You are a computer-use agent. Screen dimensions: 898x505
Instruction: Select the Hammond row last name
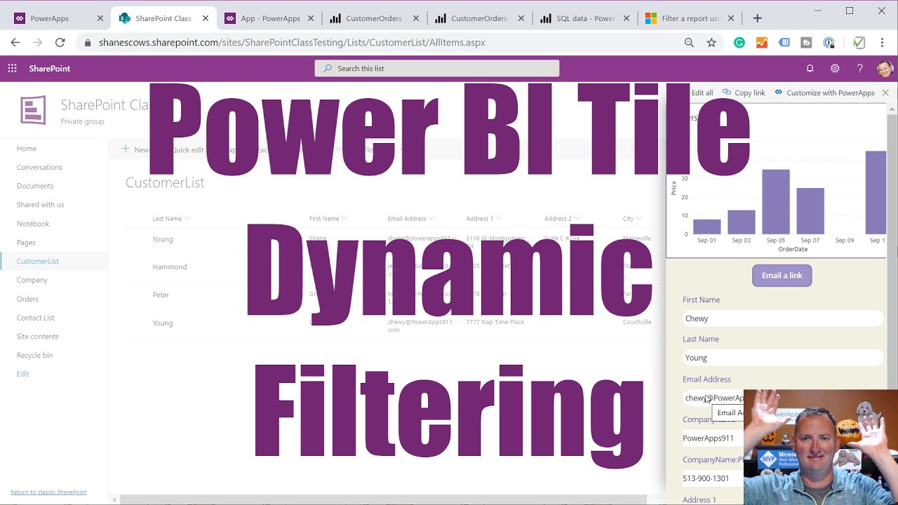170,267
